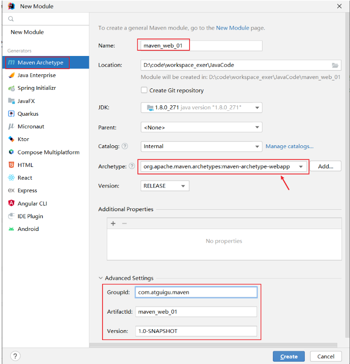
Task: Open dialog help button at bottom left
Action: click(16, 356)
